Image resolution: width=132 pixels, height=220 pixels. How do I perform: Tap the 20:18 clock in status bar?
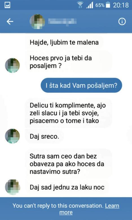[121, 5]
